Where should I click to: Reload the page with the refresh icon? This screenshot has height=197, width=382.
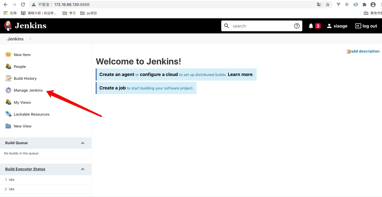pos(23,5)
